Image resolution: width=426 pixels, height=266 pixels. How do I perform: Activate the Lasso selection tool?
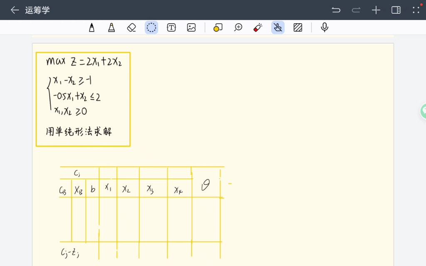(151, 27)
